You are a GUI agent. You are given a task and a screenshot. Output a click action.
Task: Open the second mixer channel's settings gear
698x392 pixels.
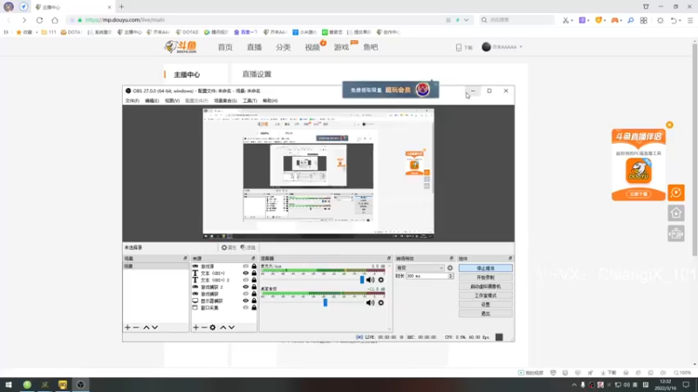(x=381, y=302)
